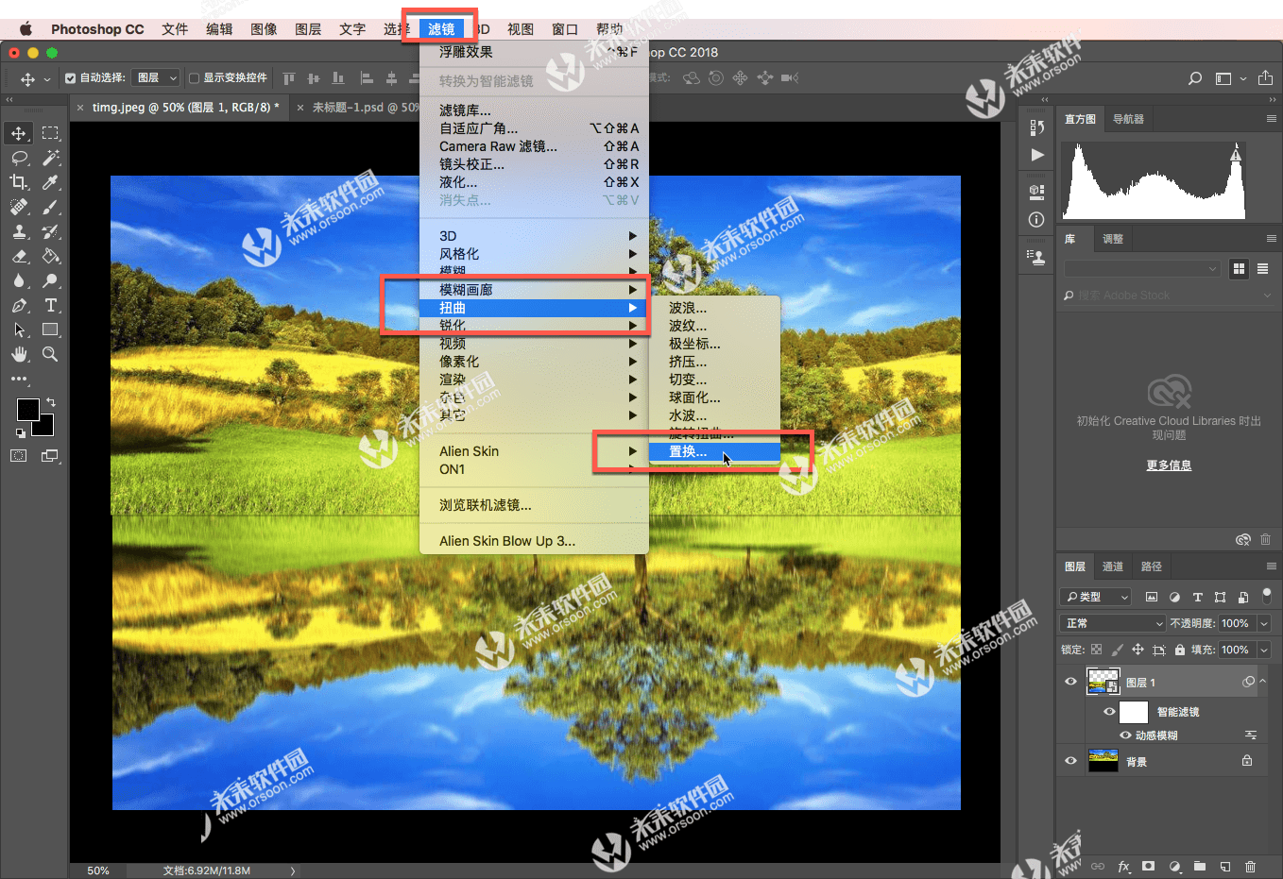
Task: Open the 通道 tab
Action: (1113, 566)
